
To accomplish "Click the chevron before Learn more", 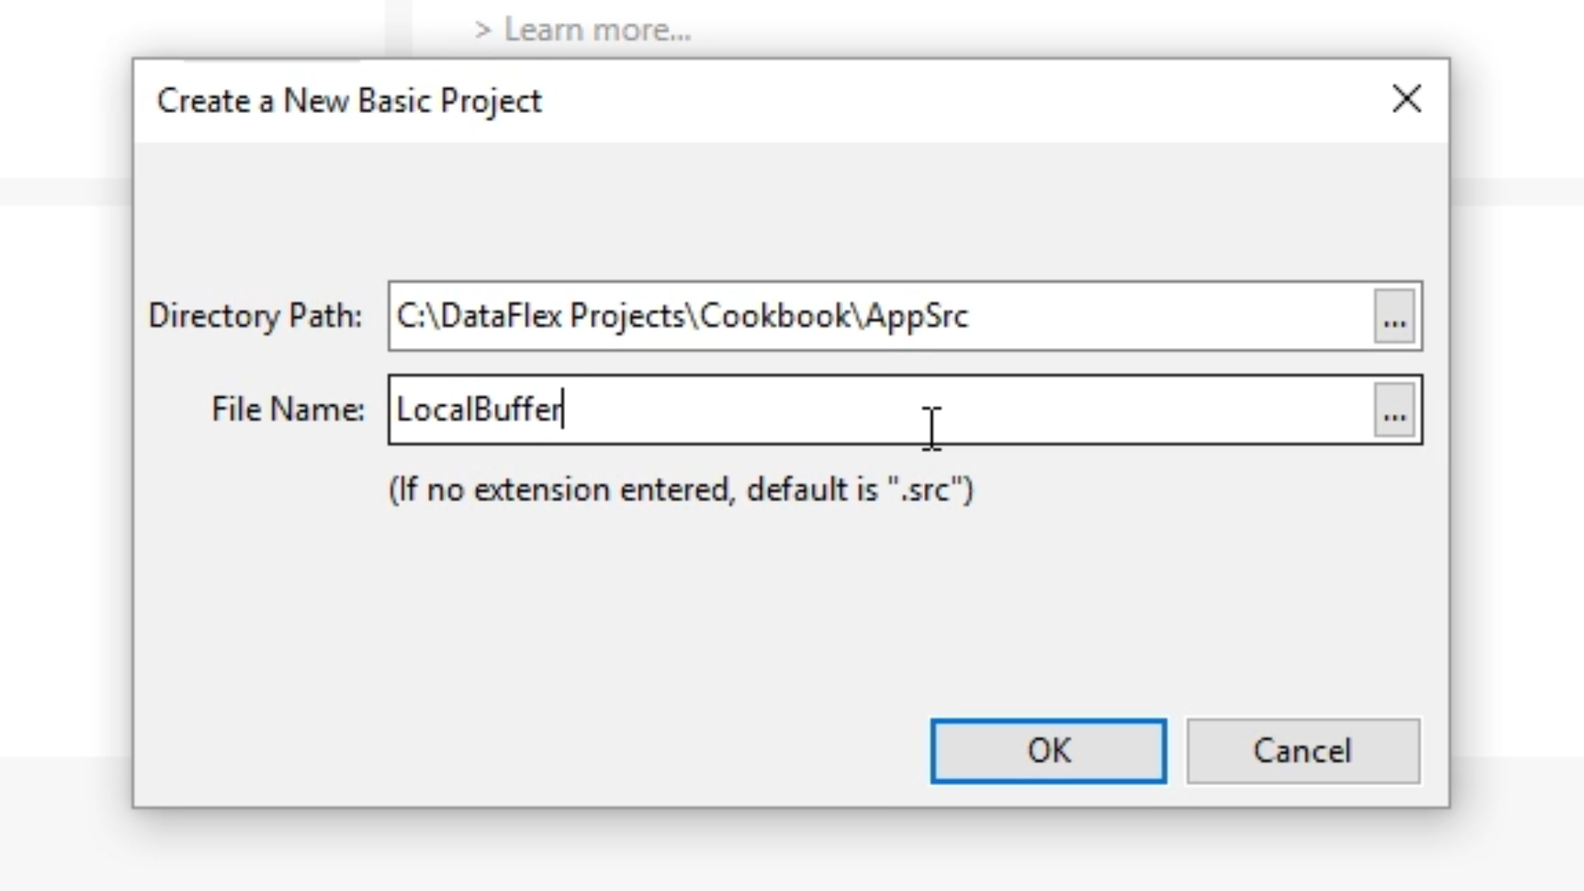I will [x=483, y=31].
